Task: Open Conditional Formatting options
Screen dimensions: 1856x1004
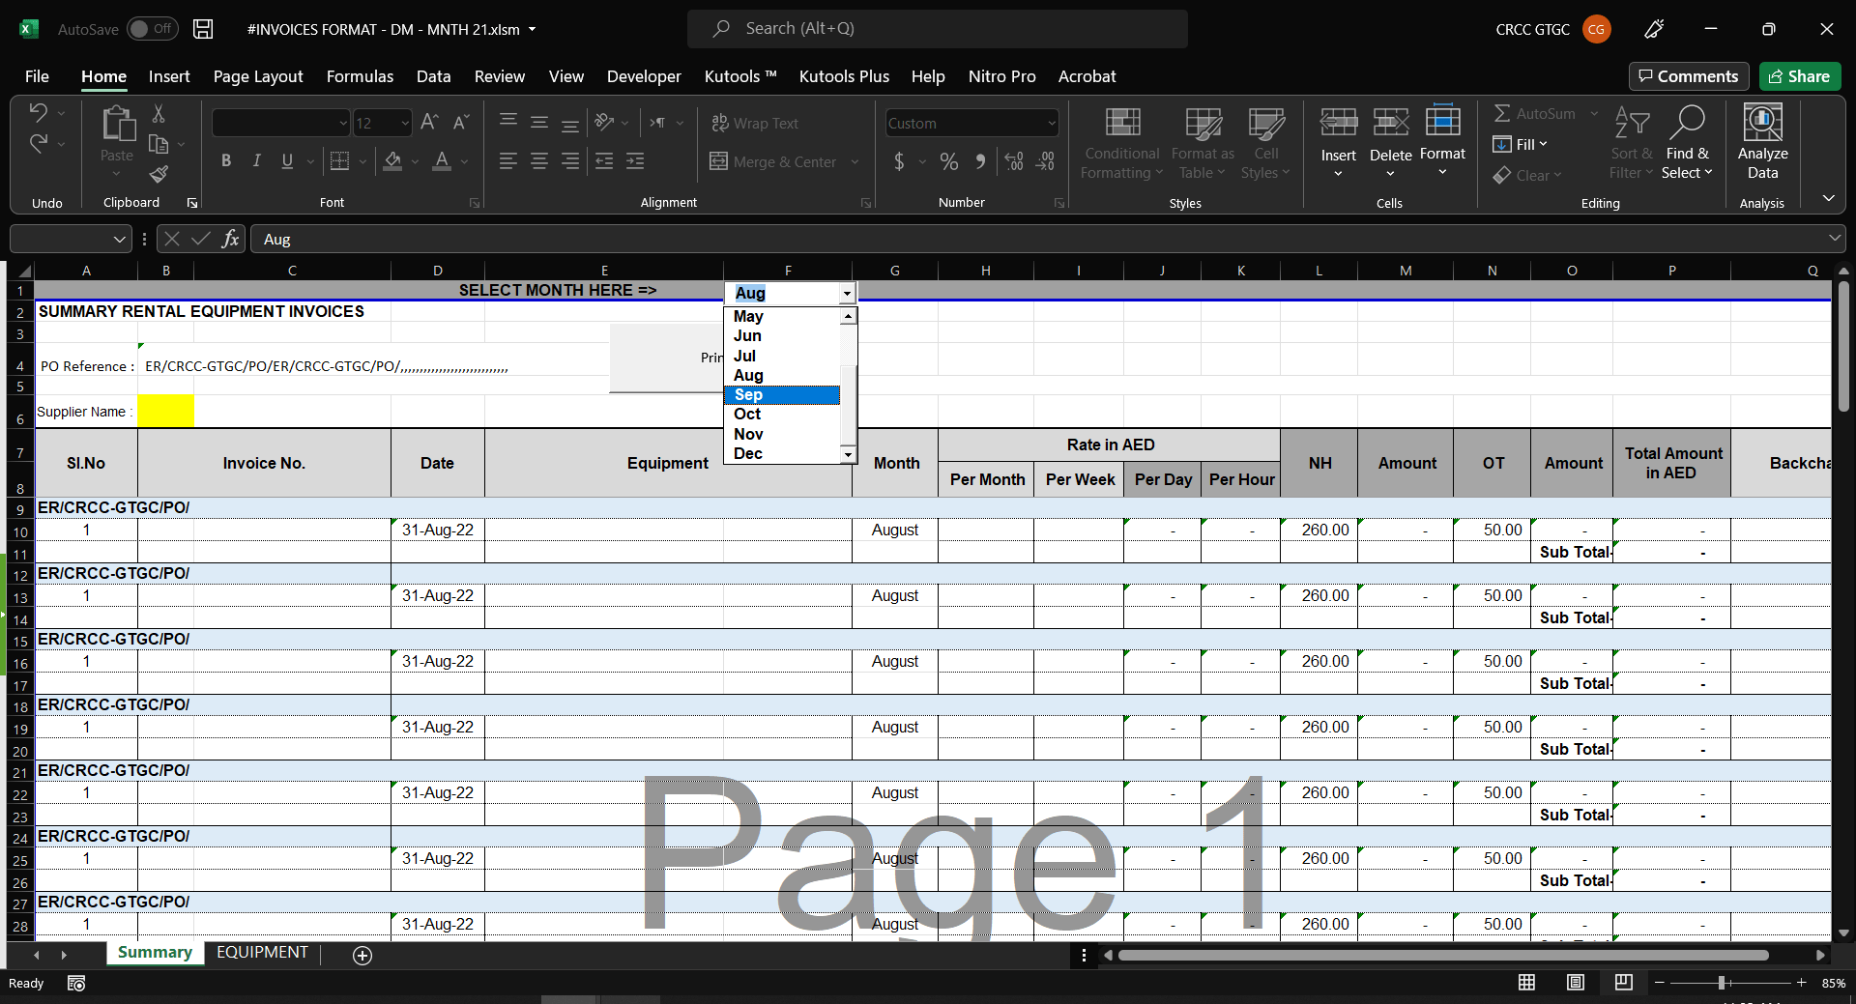Action: [1120, 145]
